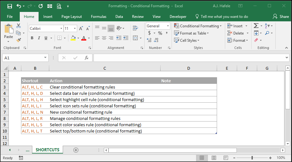292x162 pixels.
Task: Switch to the Developer tab
Action: click(x=178, y=17)
